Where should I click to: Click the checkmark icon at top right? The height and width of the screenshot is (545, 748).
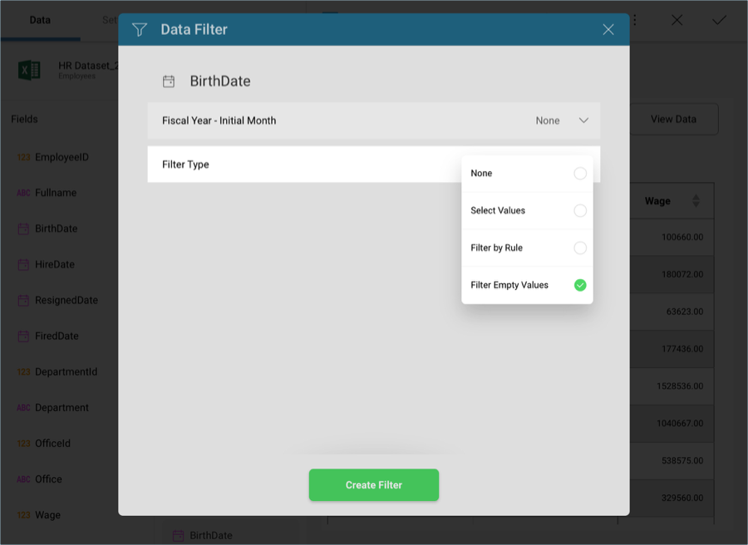pos(719,20)
